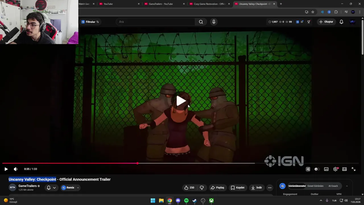Click the vidIQ logo in the side panel
Screen dimensions: 364x205
tap(282, 186)
